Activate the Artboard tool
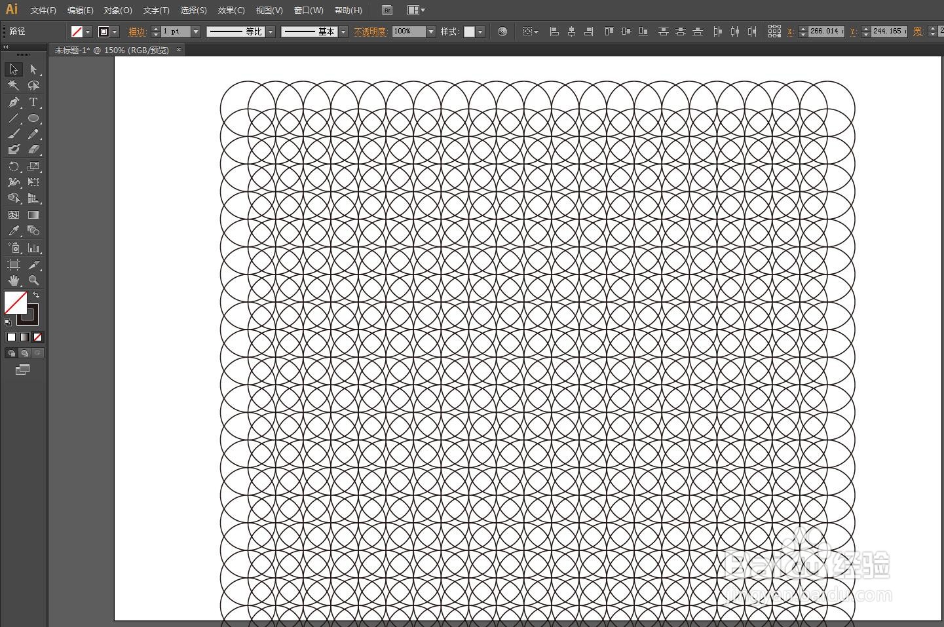 pos(14,265)
